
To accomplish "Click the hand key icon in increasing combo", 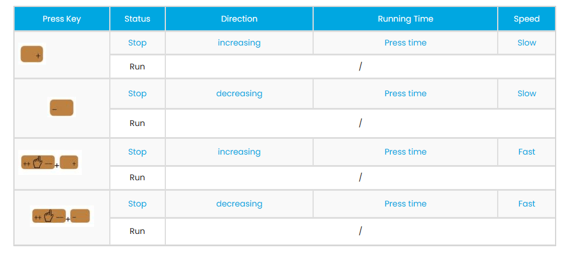I will point(38,163).
